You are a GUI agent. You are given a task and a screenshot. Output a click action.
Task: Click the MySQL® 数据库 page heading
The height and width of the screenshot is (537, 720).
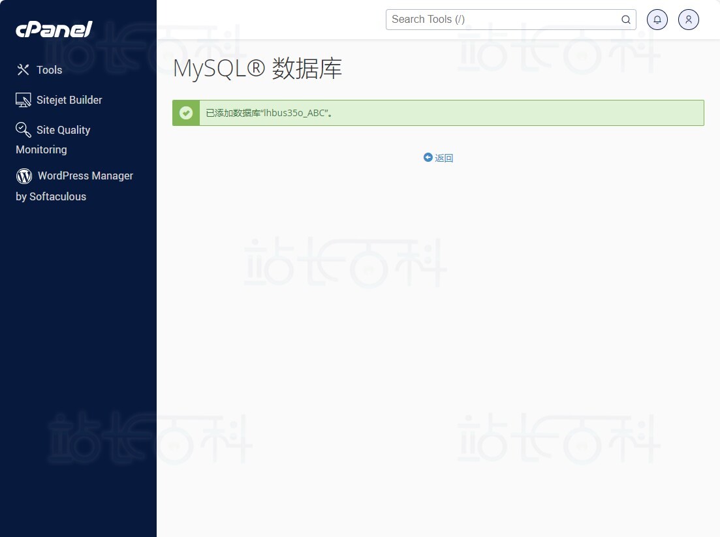[x=257, y=69]
